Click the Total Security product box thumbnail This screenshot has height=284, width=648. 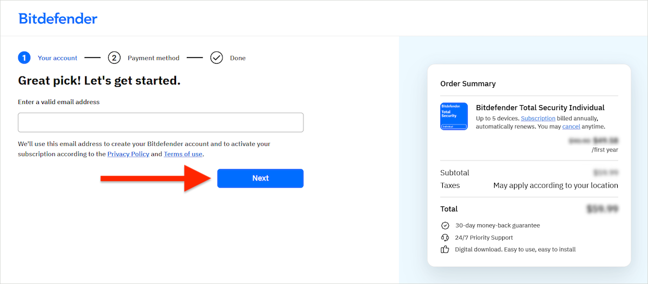click(x=454, y=116)
